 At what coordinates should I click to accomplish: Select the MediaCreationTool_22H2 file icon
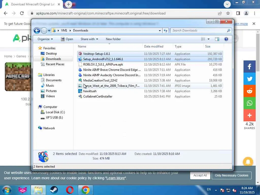(x=80, y=80)
